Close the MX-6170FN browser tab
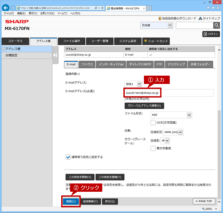Viewport: 223px width, 213px height. tap(144, 8)
